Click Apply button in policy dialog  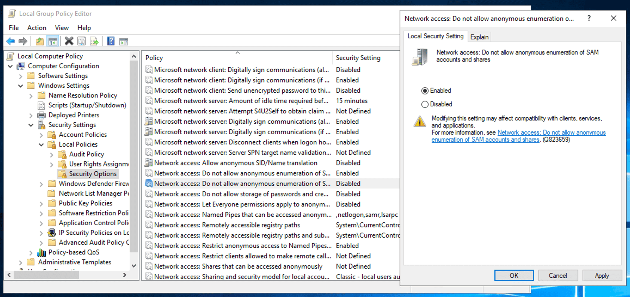[x=601, y=275]
